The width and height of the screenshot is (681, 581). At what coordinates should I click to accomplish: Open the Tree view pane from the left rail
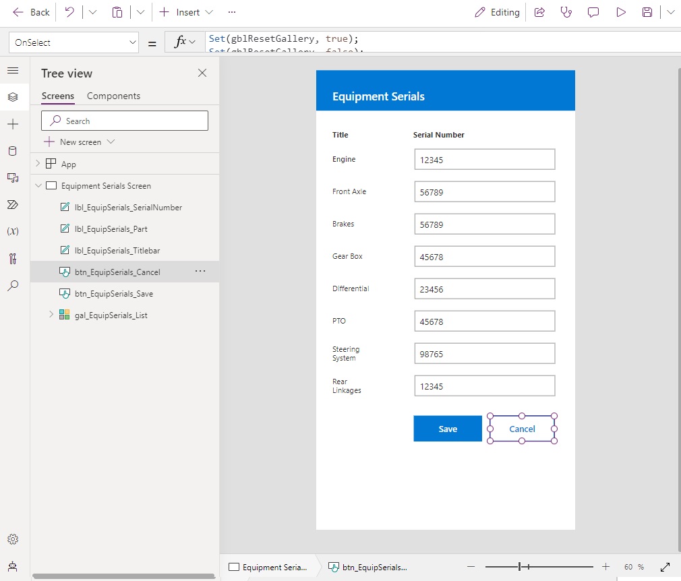point(13,96)
